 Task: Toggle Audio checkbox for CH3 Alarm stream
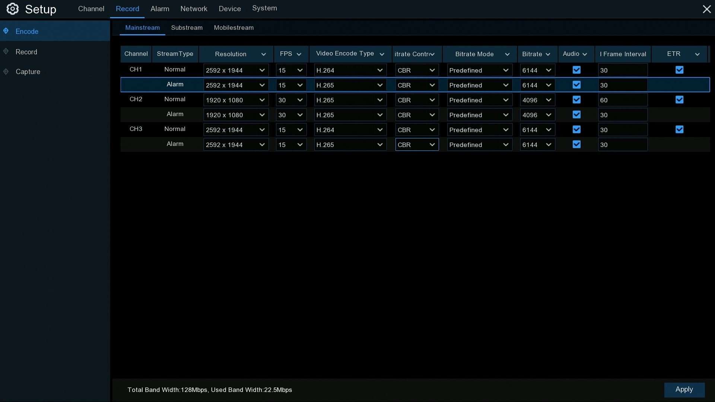coord(576,144)
